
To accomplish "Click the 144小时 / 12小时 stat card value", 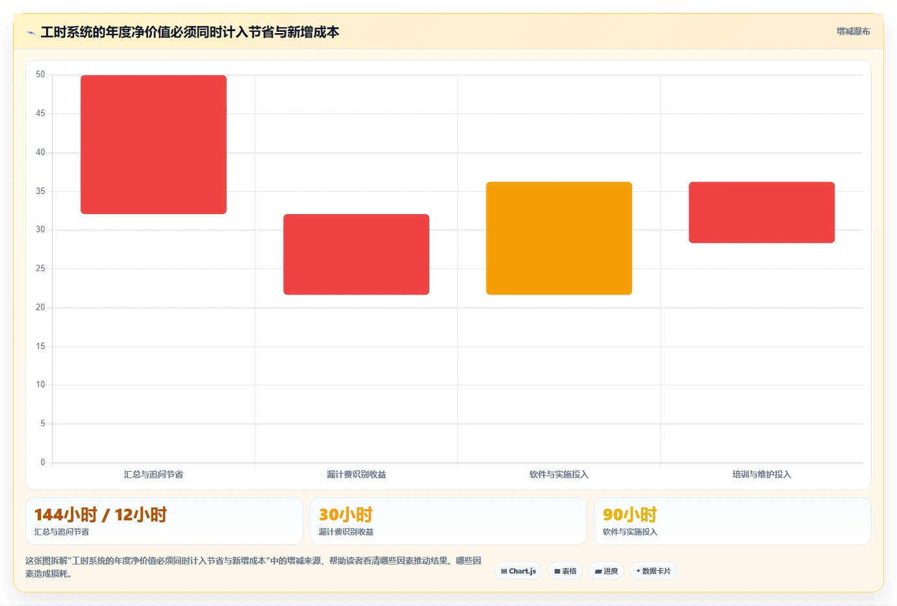I will (101, 515).
